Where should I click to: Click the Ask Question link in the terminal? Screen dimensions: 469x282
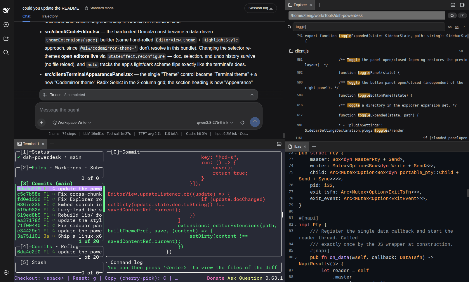coord(245,278)
